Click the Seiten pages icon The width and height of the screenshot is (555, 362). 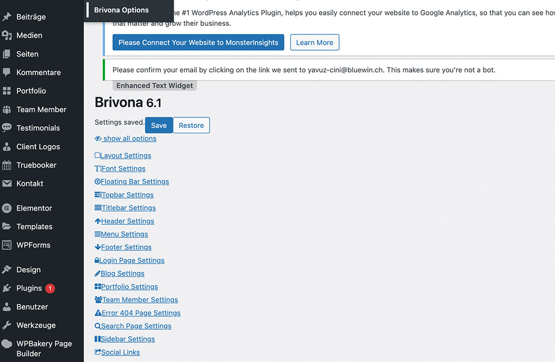7,54
